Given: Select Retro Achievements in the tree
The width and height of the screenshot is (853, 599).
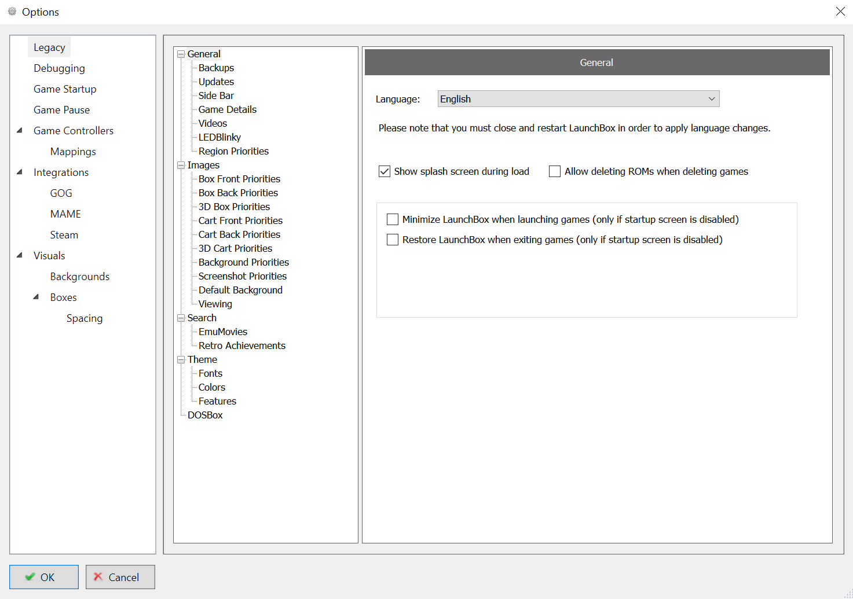Looking at the screenshot, I should point(242,346).
